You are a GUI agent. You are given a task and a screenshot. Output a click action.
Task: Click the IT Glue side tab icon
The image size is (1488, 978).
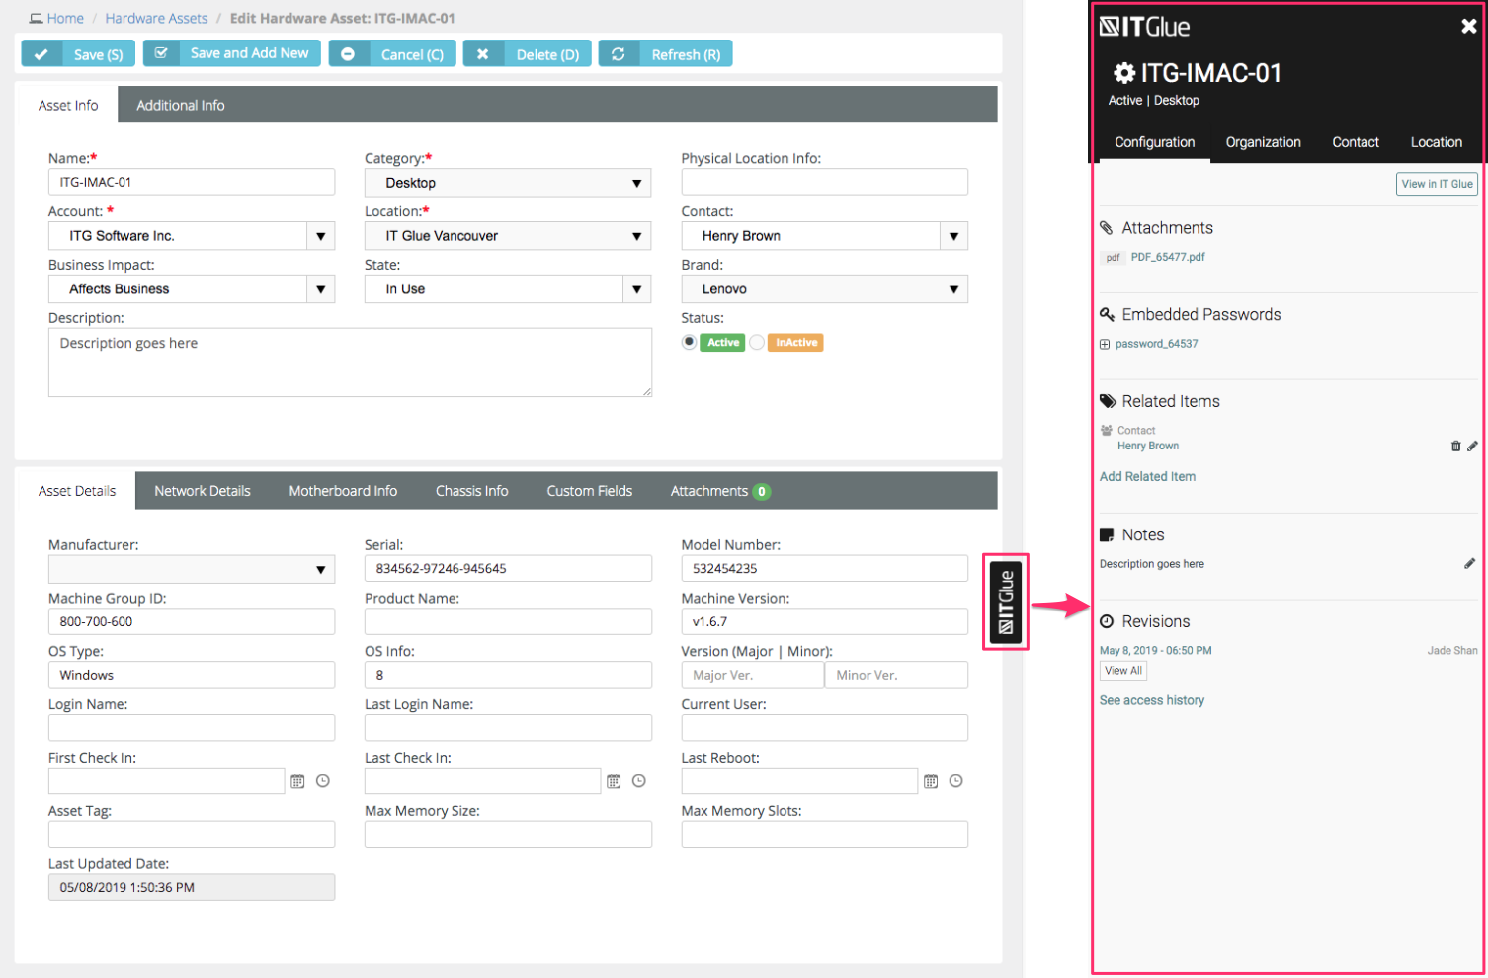pyautogui.click(x=1006, y=602)
